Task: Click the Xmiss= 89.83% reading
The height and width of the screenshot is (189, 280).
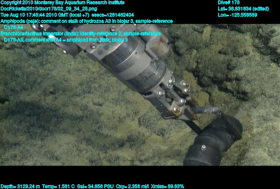Action: pyautogui.click(x=168, y=186)
